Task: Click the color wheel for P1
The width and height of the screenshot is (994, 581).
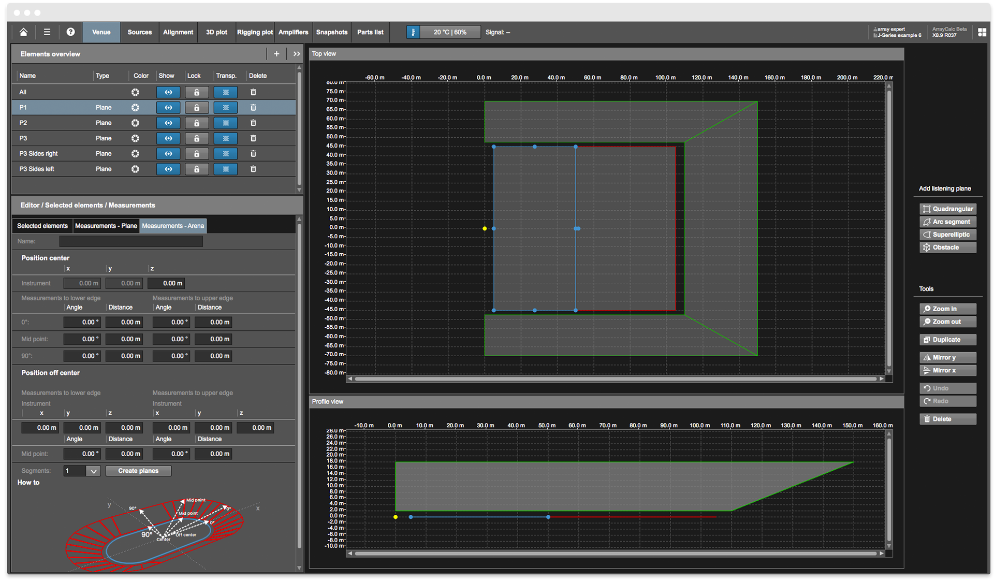Action: (135, 108)
